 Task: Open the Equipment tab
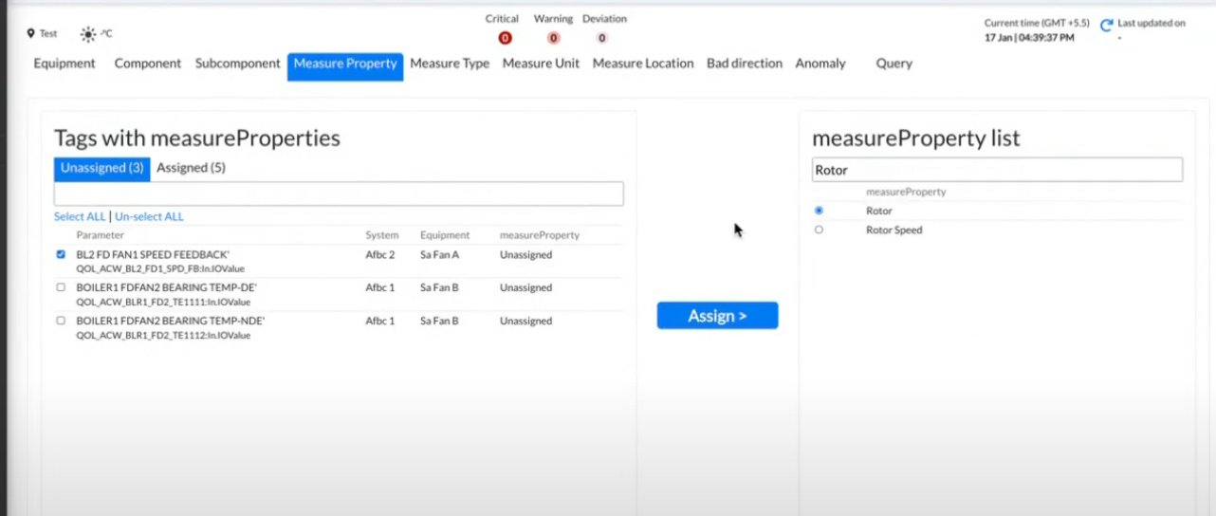pyautogui.click(x=64, y=64)
